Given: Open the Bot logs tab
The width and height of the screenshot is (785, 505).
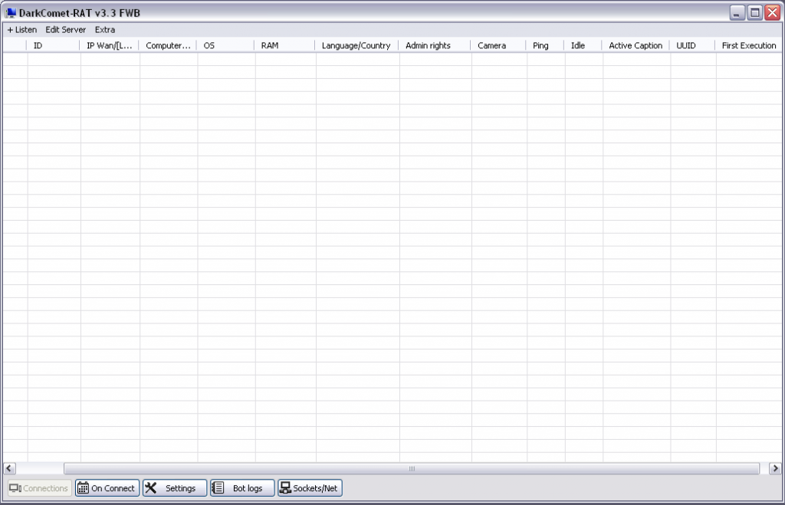Looking at the screenshot, I should point(242,488).
